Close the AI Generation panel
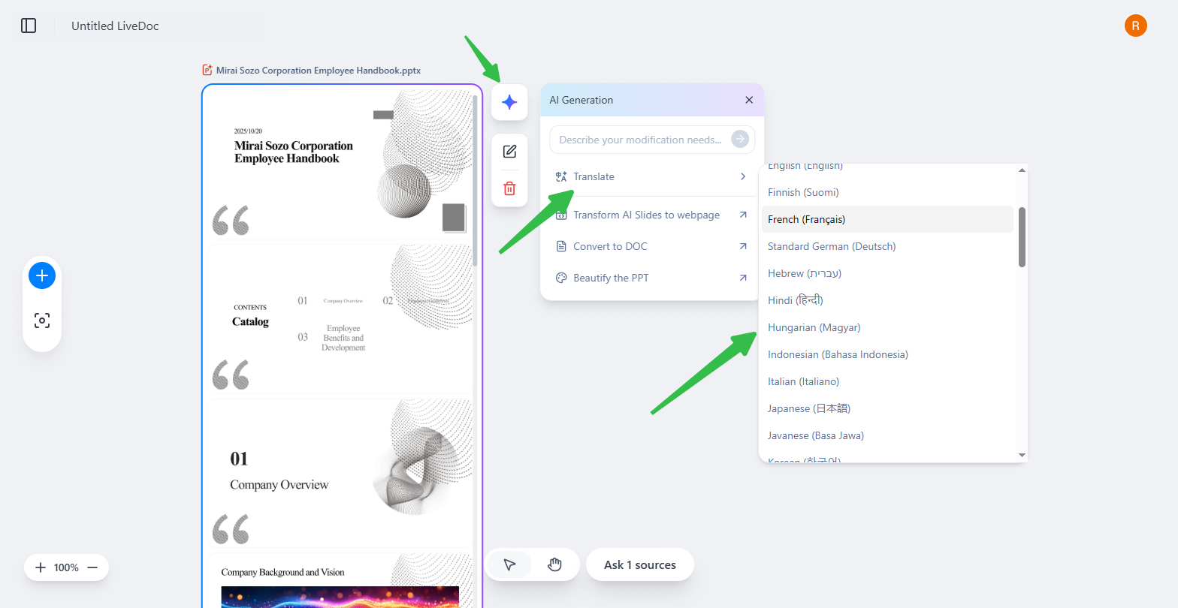Viewport: 1178px width, 608px height. coord(748,100)
